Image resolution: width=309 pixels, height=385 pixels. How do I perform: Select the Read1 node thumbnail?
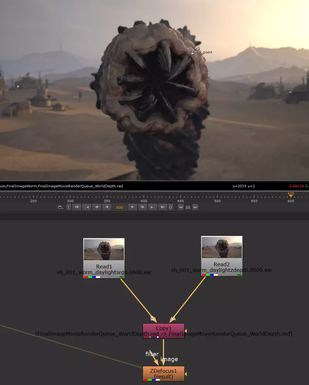click(x=104, y=249)
